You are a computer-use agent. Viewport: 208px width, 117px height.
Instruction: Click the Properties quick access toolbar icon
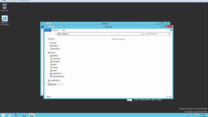point(50,27)
